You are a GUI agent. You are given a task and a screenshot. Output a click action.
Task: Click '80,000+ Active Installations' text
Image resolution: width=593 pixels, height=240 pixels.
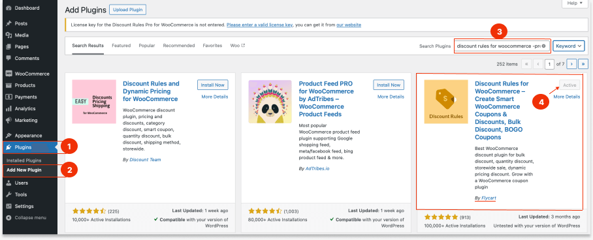278,220
